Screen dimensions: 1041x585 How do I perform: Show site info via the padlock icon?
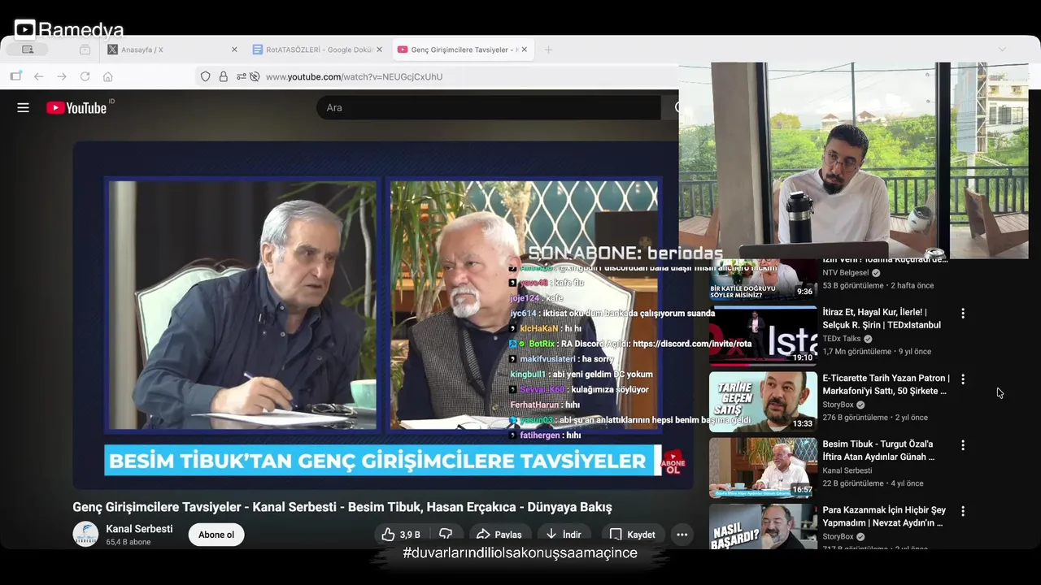click(x=224, y=76)
